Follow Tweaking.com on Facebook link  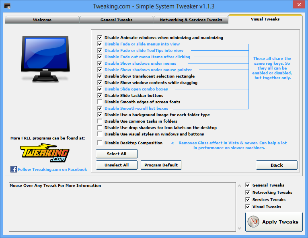52,170
